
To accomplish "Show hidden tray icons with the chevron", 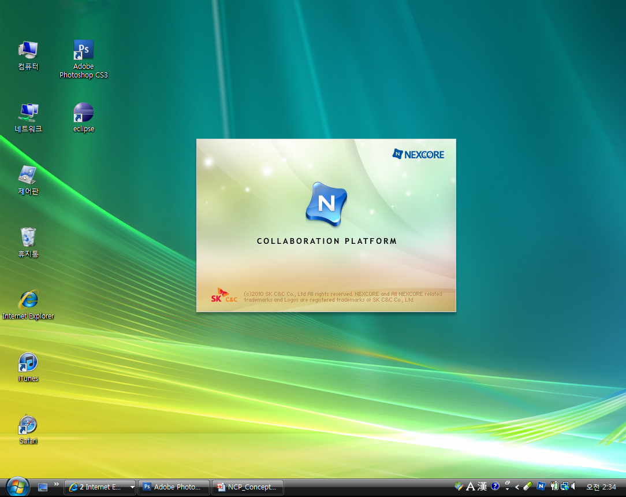I will 517,487.
